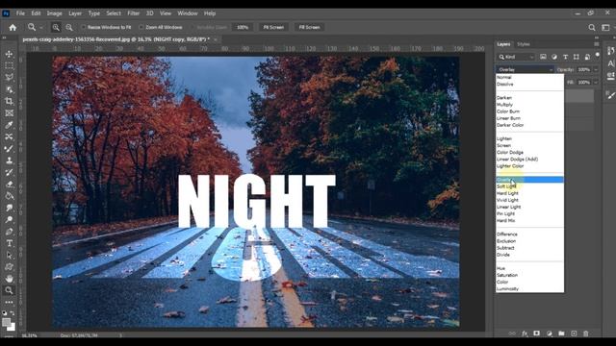Click the Link layers icon
Screen dimensions: 616x346
tap(512, 334)
